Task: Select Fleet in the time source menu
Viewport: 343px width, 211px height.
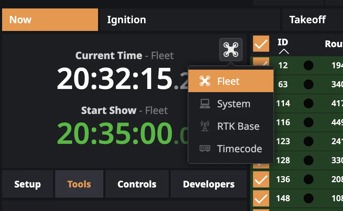Action: click(x=231, y=81)
